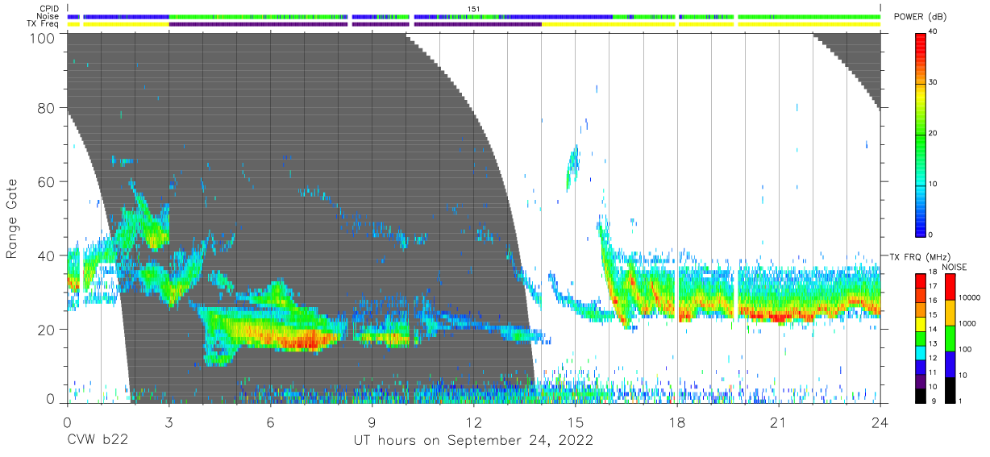Click the '24' tick on the UT hours axis
Image resolution: width=990 pixels, height=457 pixels.
point(880,422)
